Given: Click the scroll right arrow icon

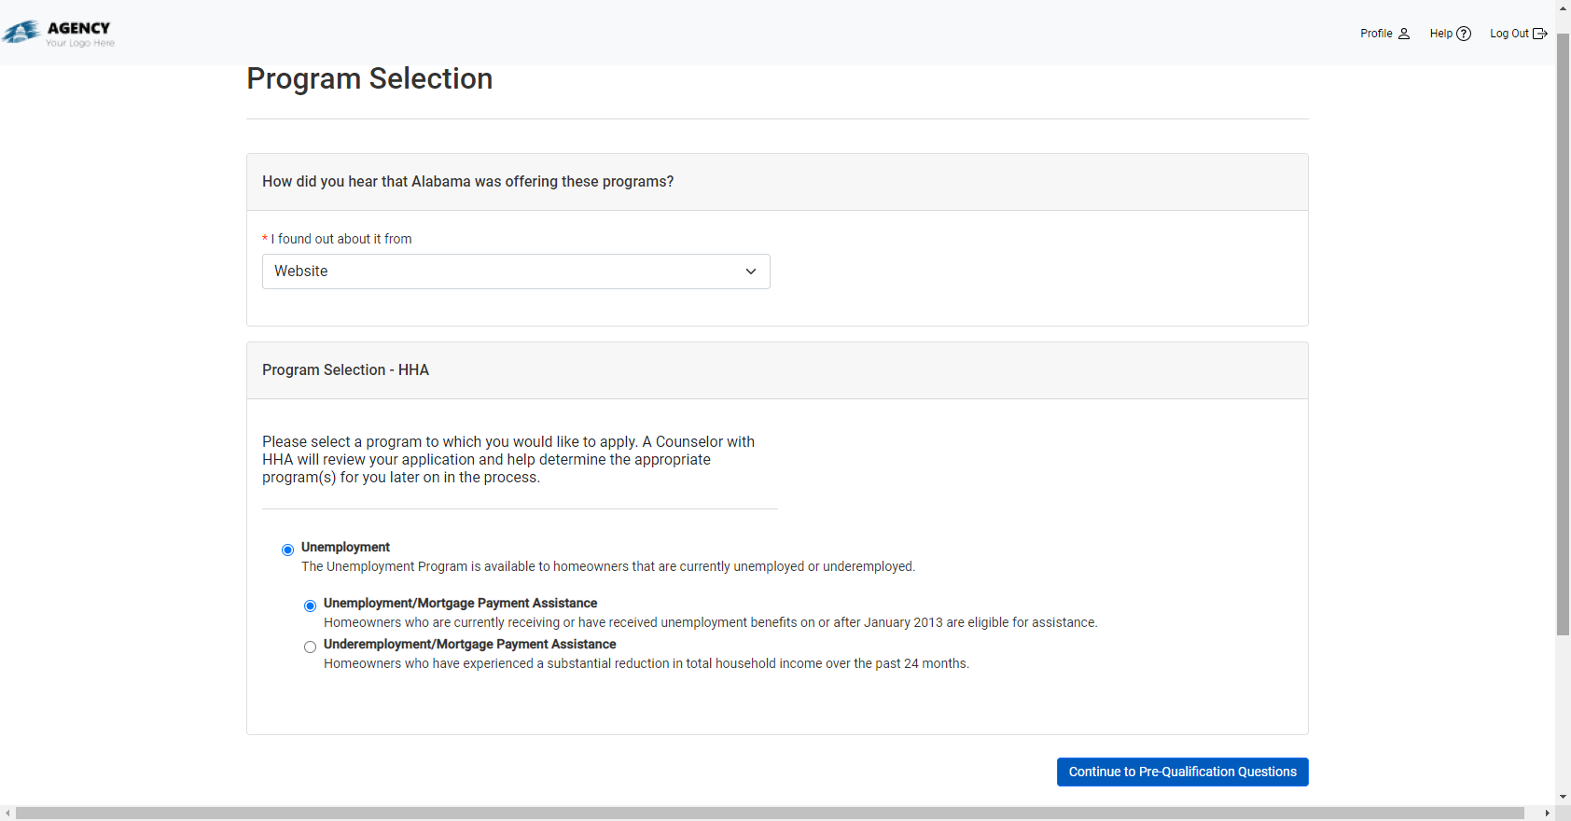Looking at the screenshot, I should click(1547, 814).
